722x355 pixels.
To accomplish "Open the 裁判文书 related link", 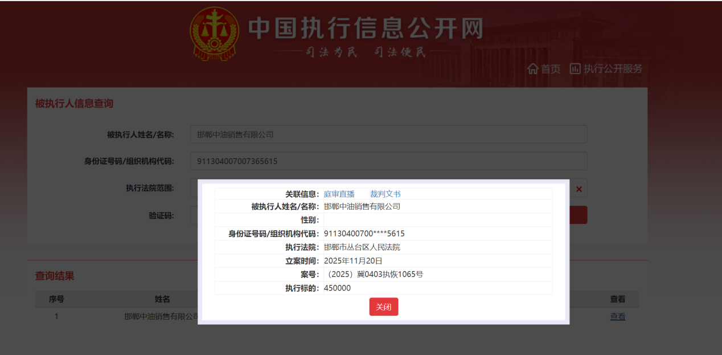I will [x=384, y=194].
